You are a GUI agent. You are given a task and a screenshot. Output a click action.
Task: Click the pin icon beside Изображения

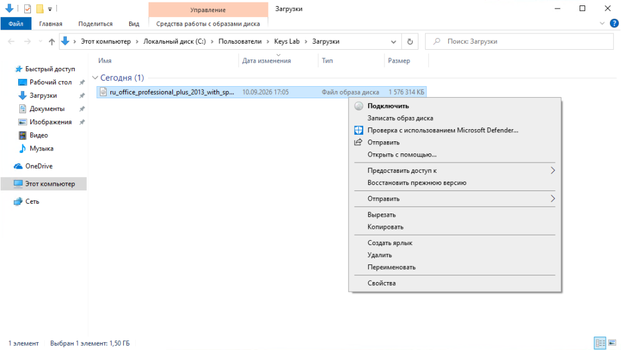(82, 123)
